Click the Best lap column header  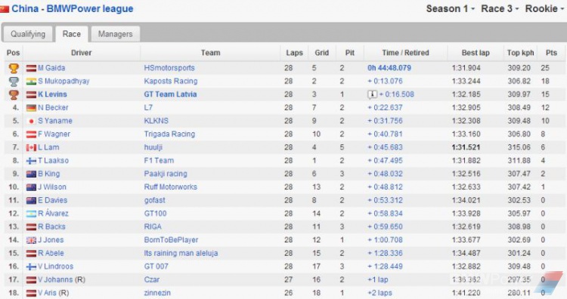pos(476,53)
